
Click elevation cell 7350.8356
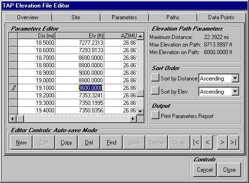[80, 110]
